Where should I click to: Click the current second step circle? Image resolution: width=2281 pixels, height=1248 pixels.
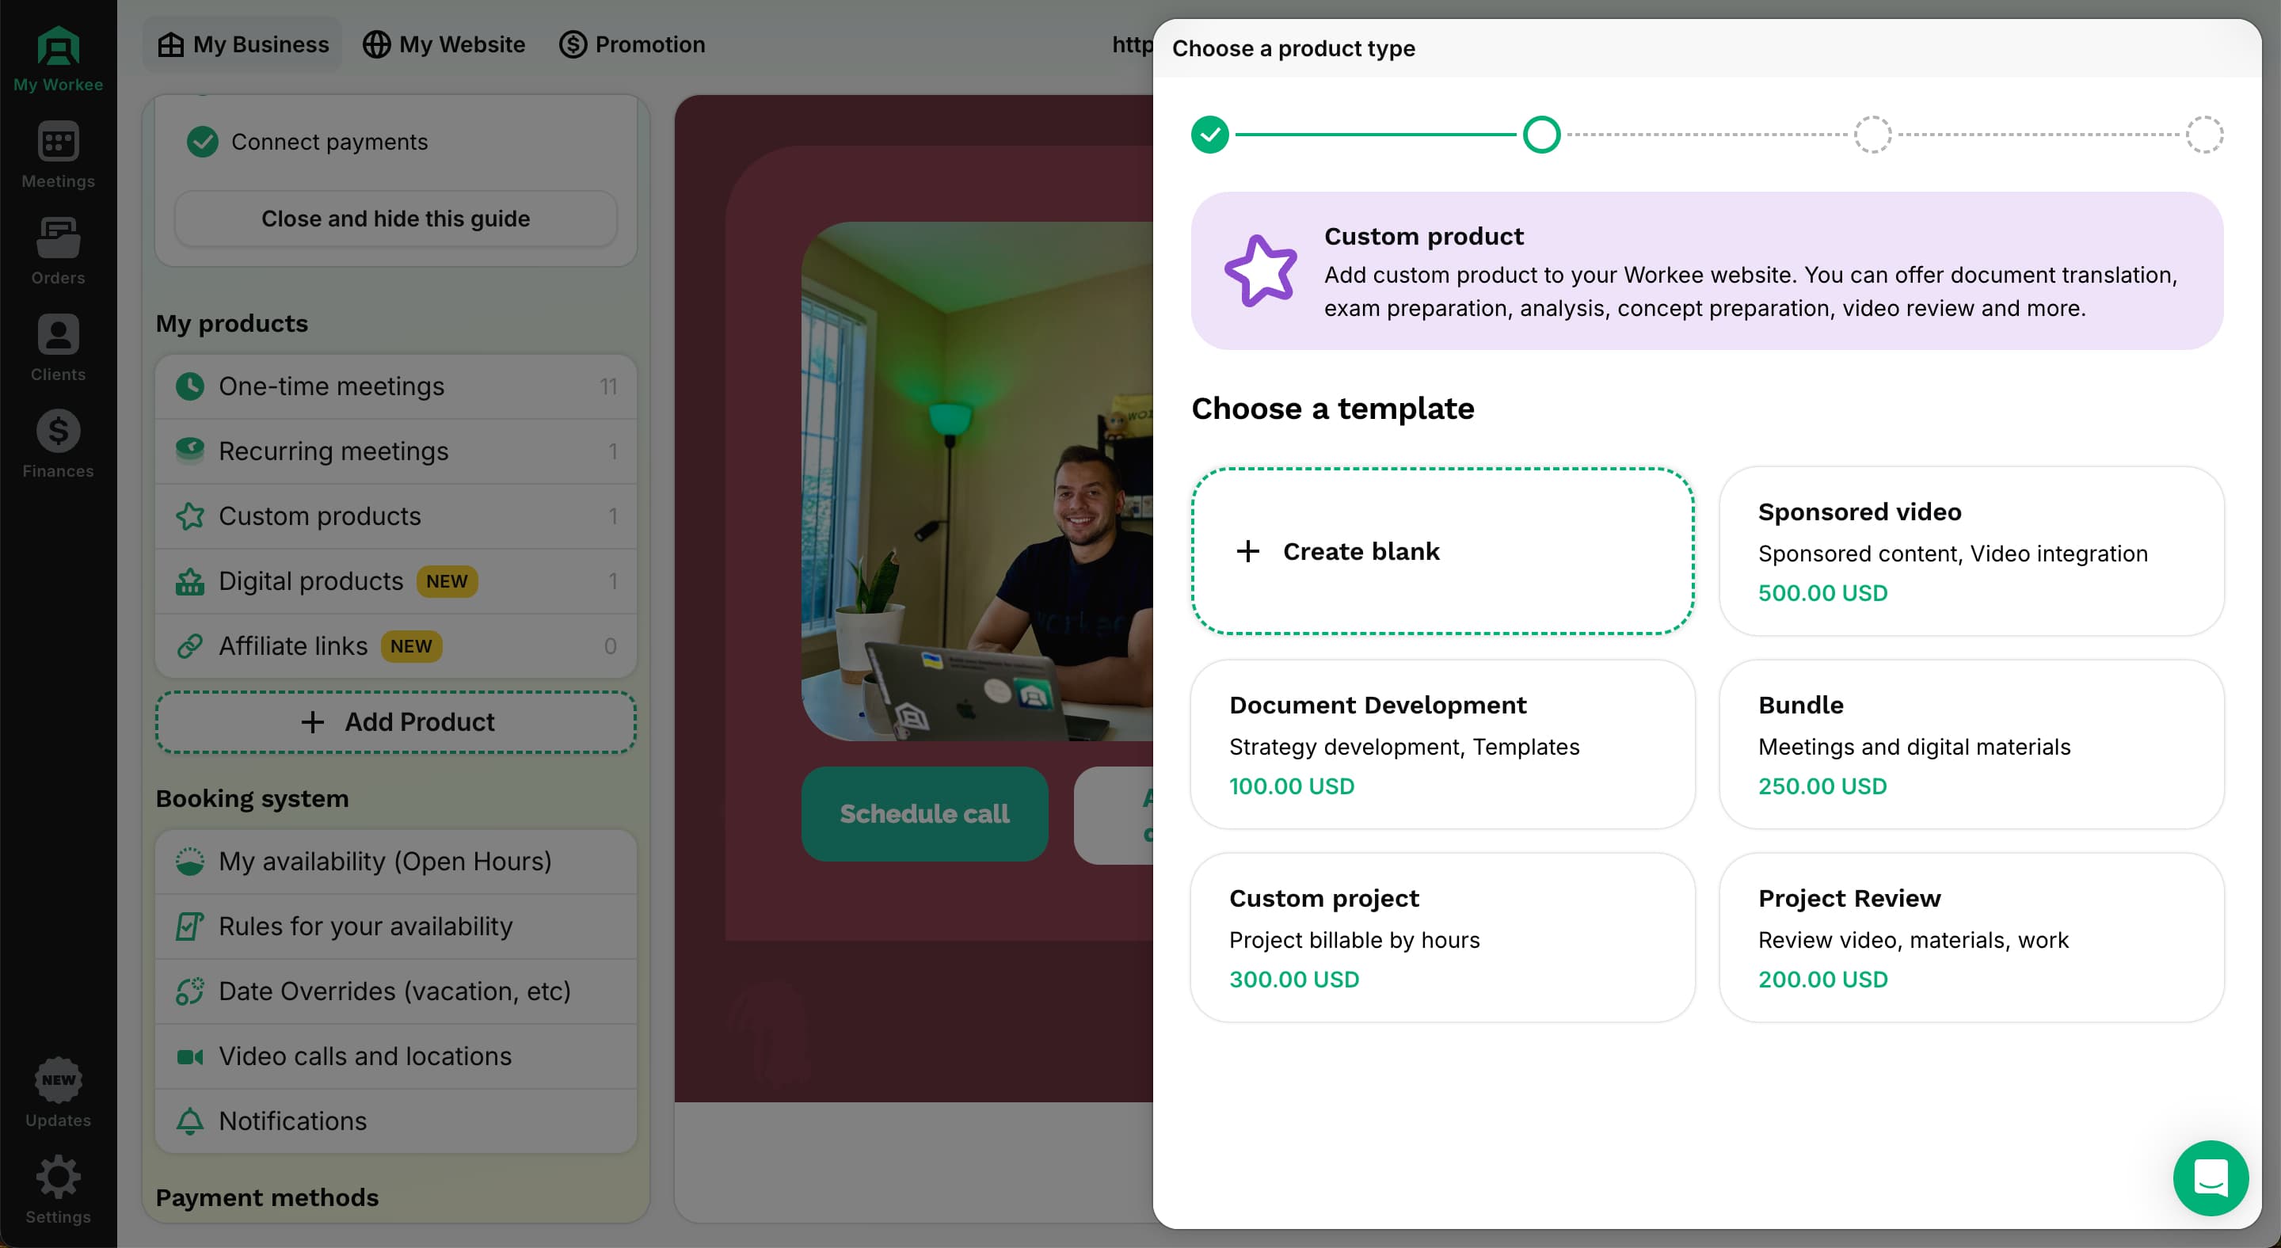(x=1540, y=135)
